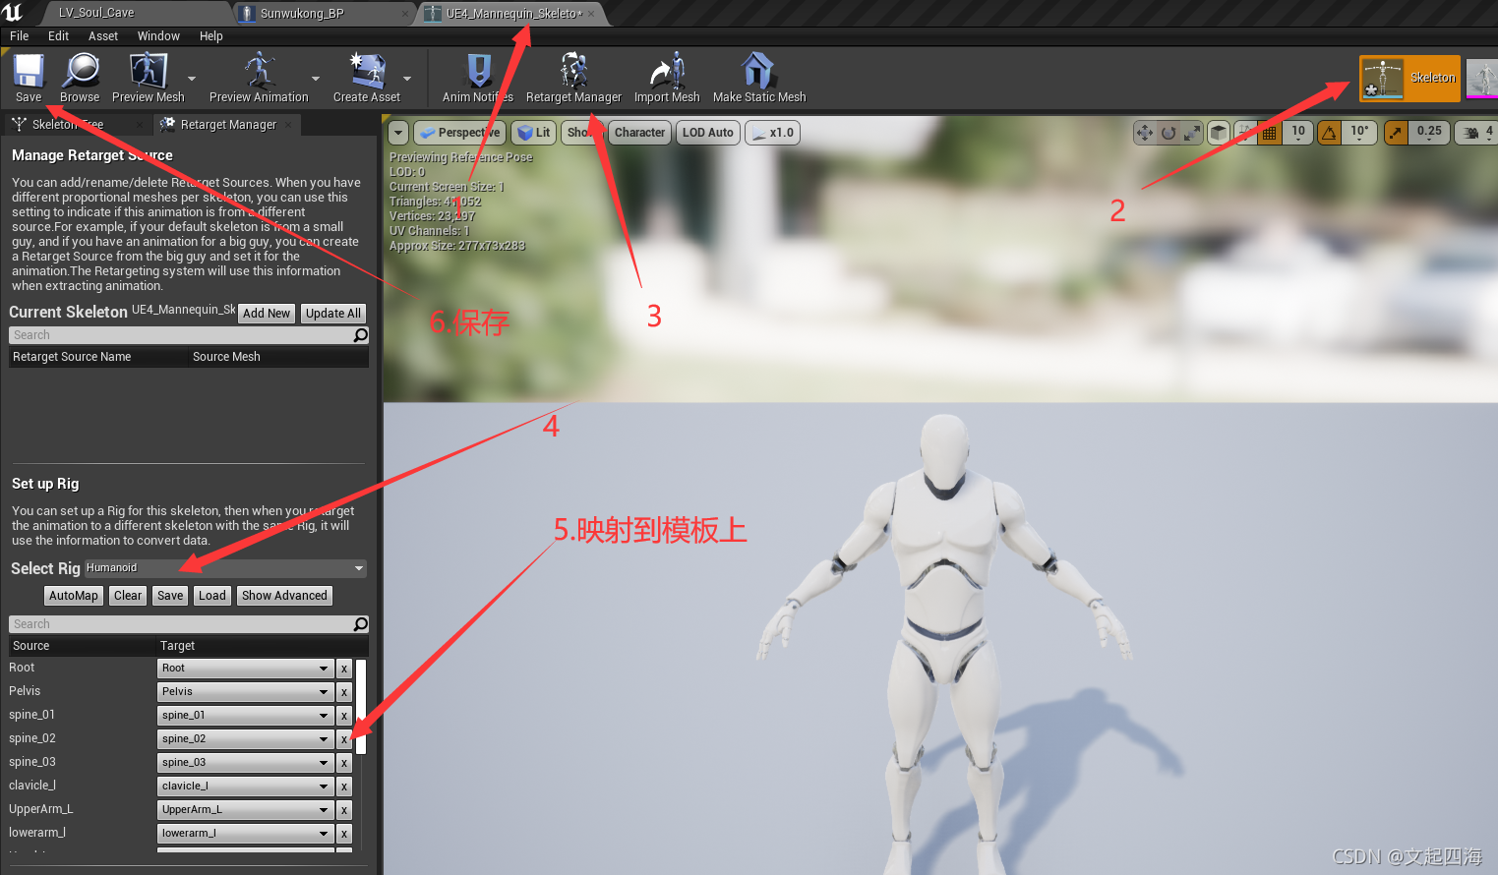Open the Character viewport menu
Viewport: 1498px width, 875px height.
pos(639,133)
